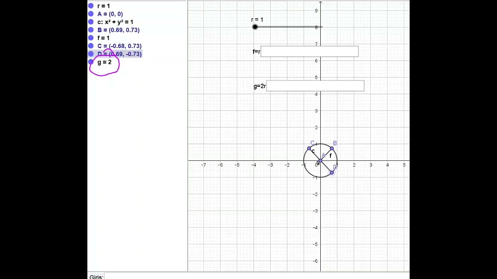Screen dimensions: 497x279
Task: Select f = 1 entry in algebra list
Action: 103,38
